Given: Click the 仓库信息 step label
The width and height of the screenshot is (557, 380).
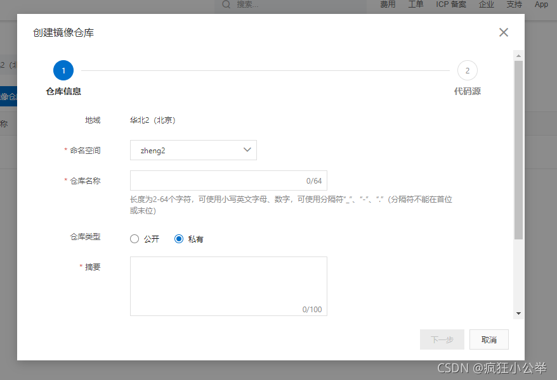Looking at the screenshot, I should (x=63, y=91).
